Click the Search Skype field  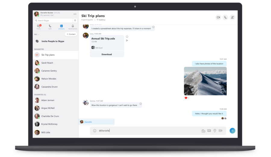pyautogui.click(x=53, y=20)
